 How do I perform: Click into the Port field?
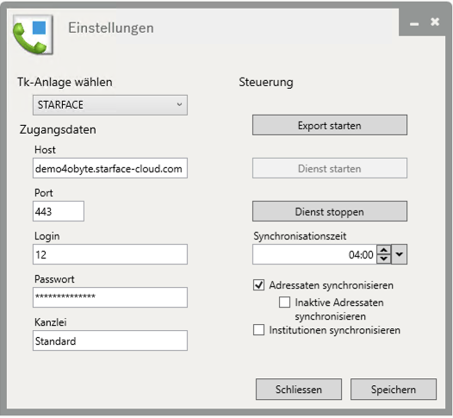[x=59, y=211]
